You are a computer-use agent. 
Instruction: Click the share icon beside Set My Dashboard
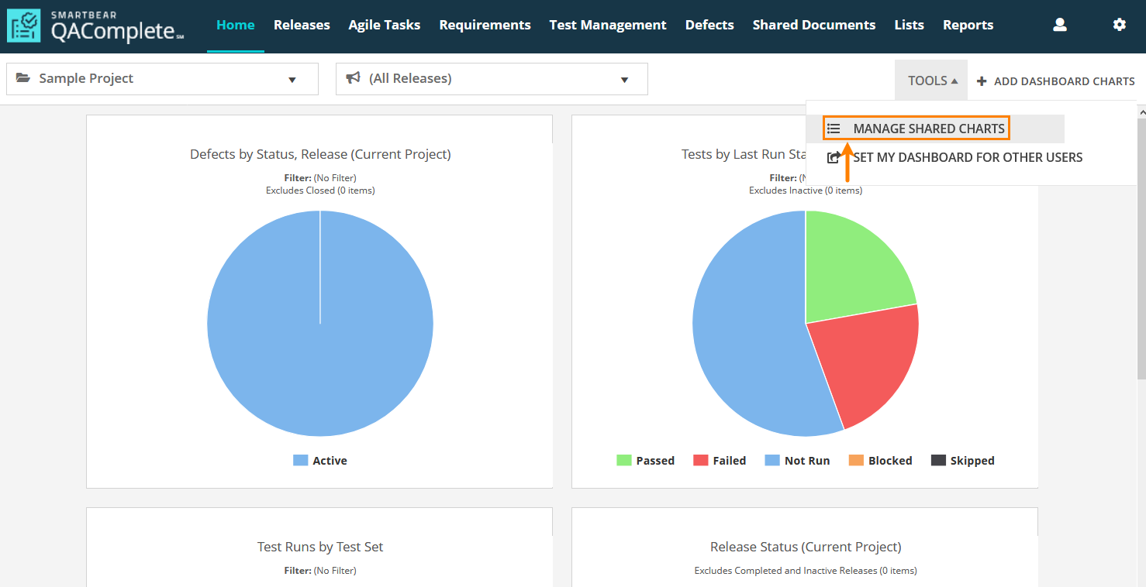pos(834,157)
